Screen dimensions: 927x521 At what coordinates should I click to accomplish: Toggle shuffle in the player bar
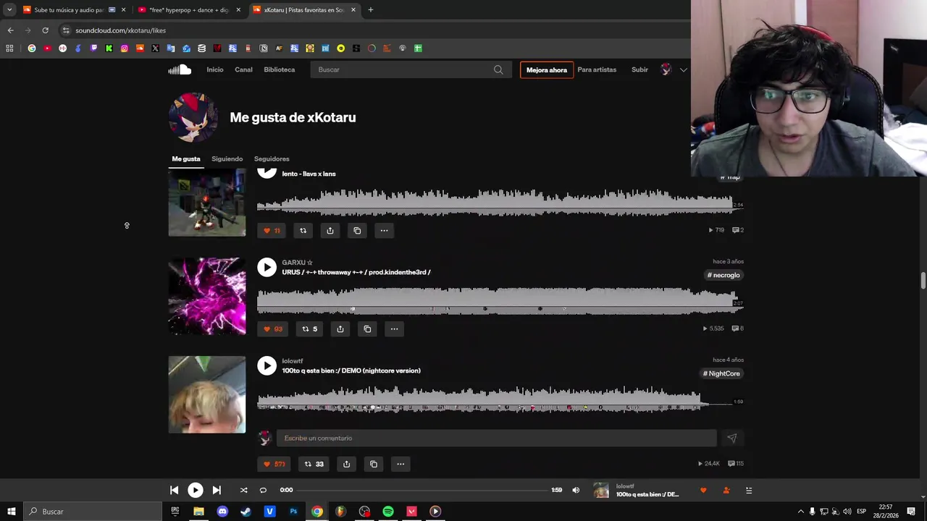pyautogui.click(x=244, y=490)
